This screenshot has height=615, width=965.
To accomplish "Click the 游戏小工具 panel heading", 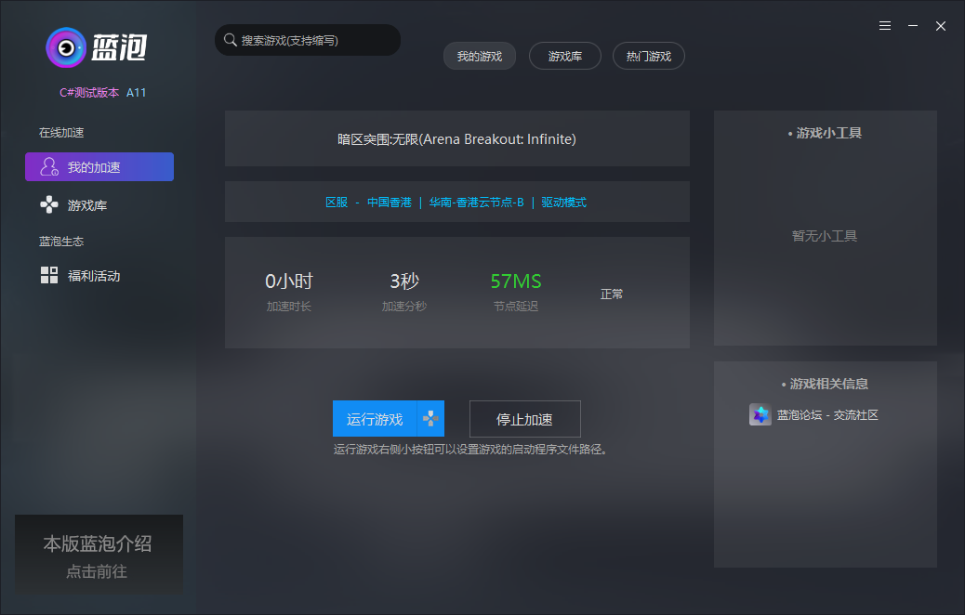I will point(825,133).
